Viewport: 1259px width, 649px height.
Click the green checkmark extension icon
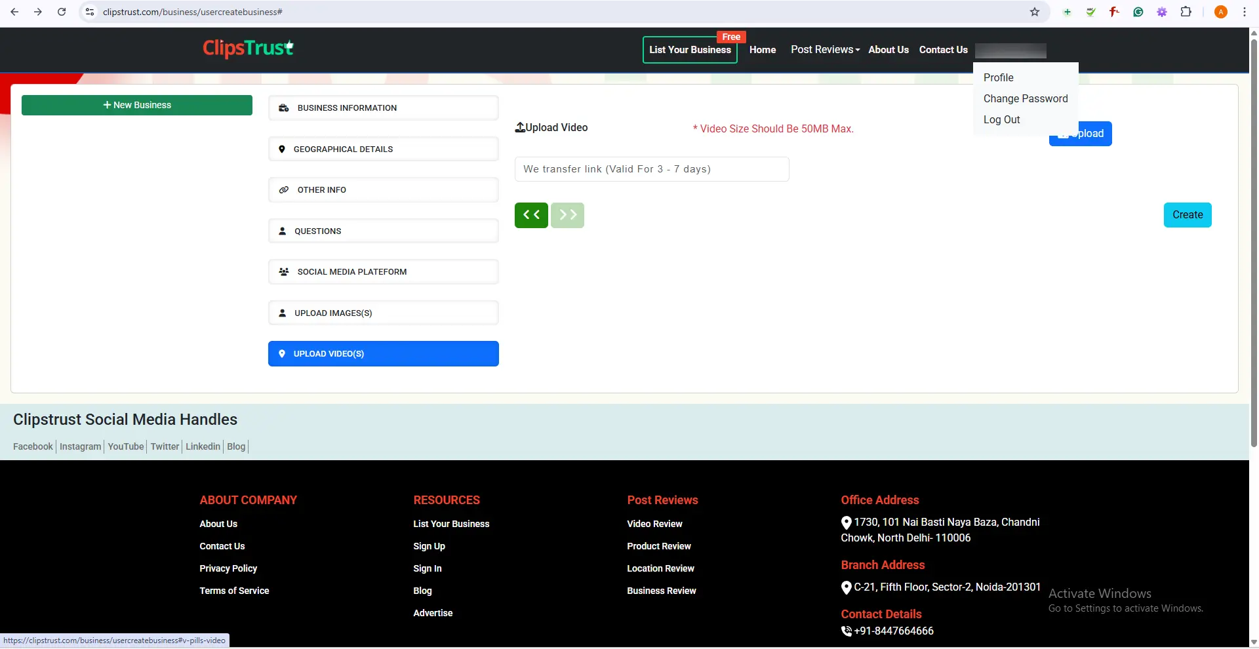click(1091, 12)
